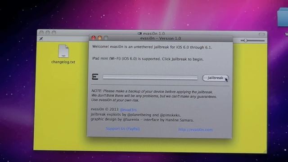Click the "iPad mini (Wi-Fi) (iOS 6.0) is supported" text
The width and height of the screenshot is (288, 162).
[x=148, y=59]
